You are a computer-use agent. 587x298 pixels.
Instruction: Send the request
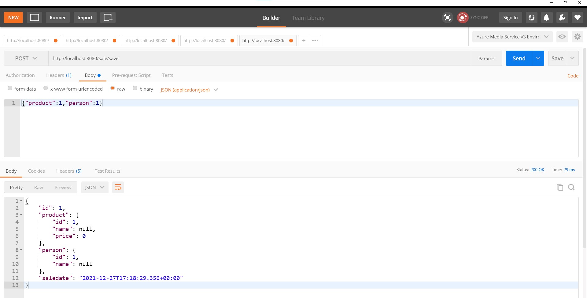click(x=519, y=58)
